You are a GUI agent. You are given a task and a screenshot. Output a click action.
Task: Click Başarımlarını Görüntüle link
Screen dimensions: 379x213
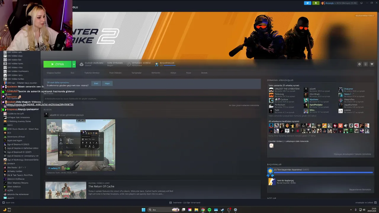coord(360,190)
